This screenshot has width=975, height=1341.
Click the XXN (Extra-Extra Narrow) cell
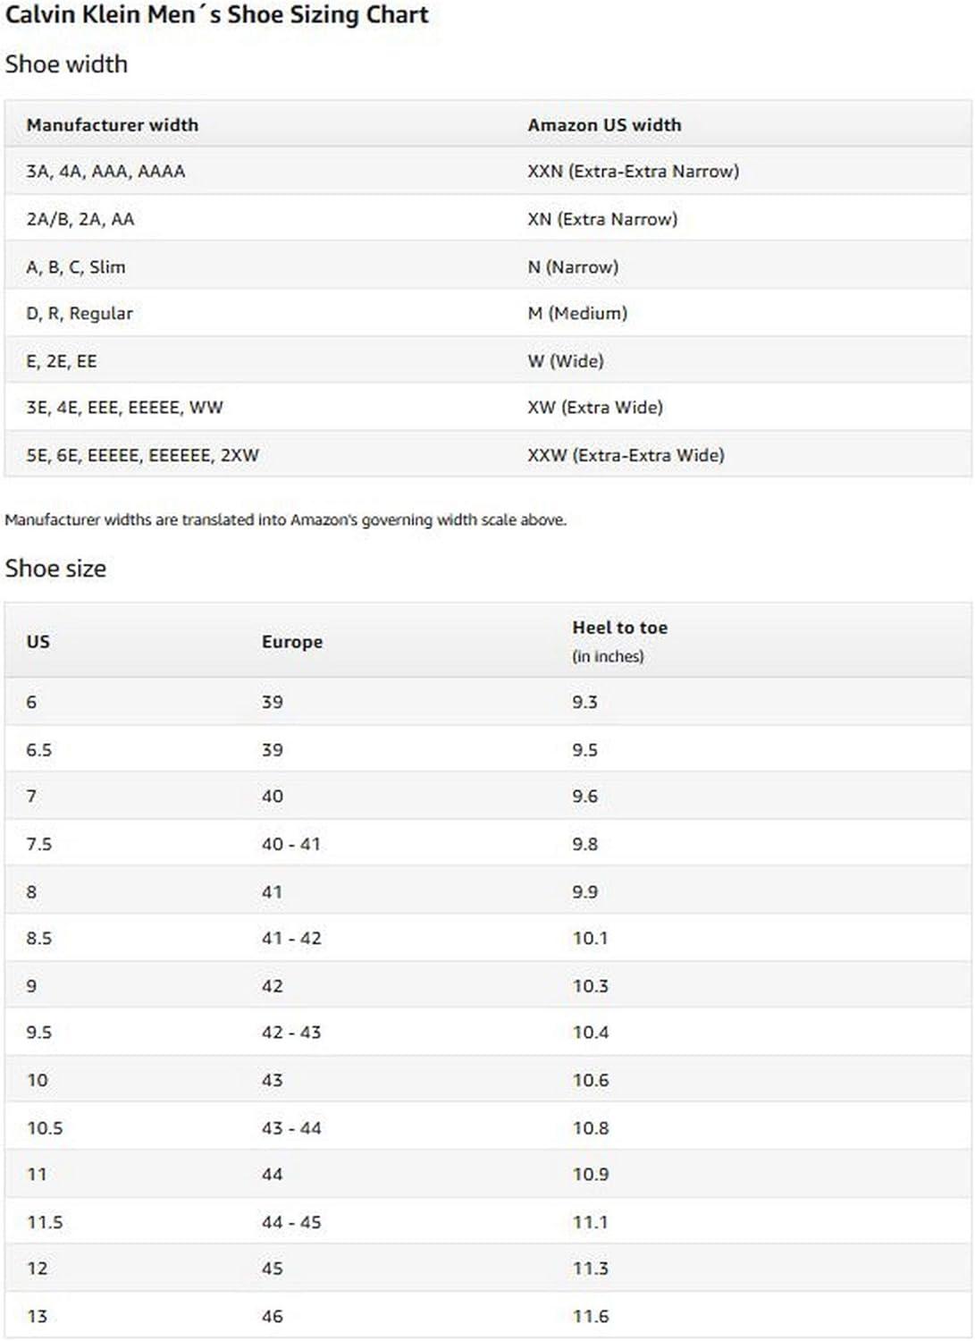(x=633, y=172)
